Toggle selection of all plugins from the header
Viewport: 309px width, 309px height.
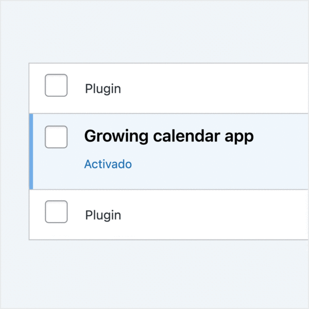pos(56,85)
